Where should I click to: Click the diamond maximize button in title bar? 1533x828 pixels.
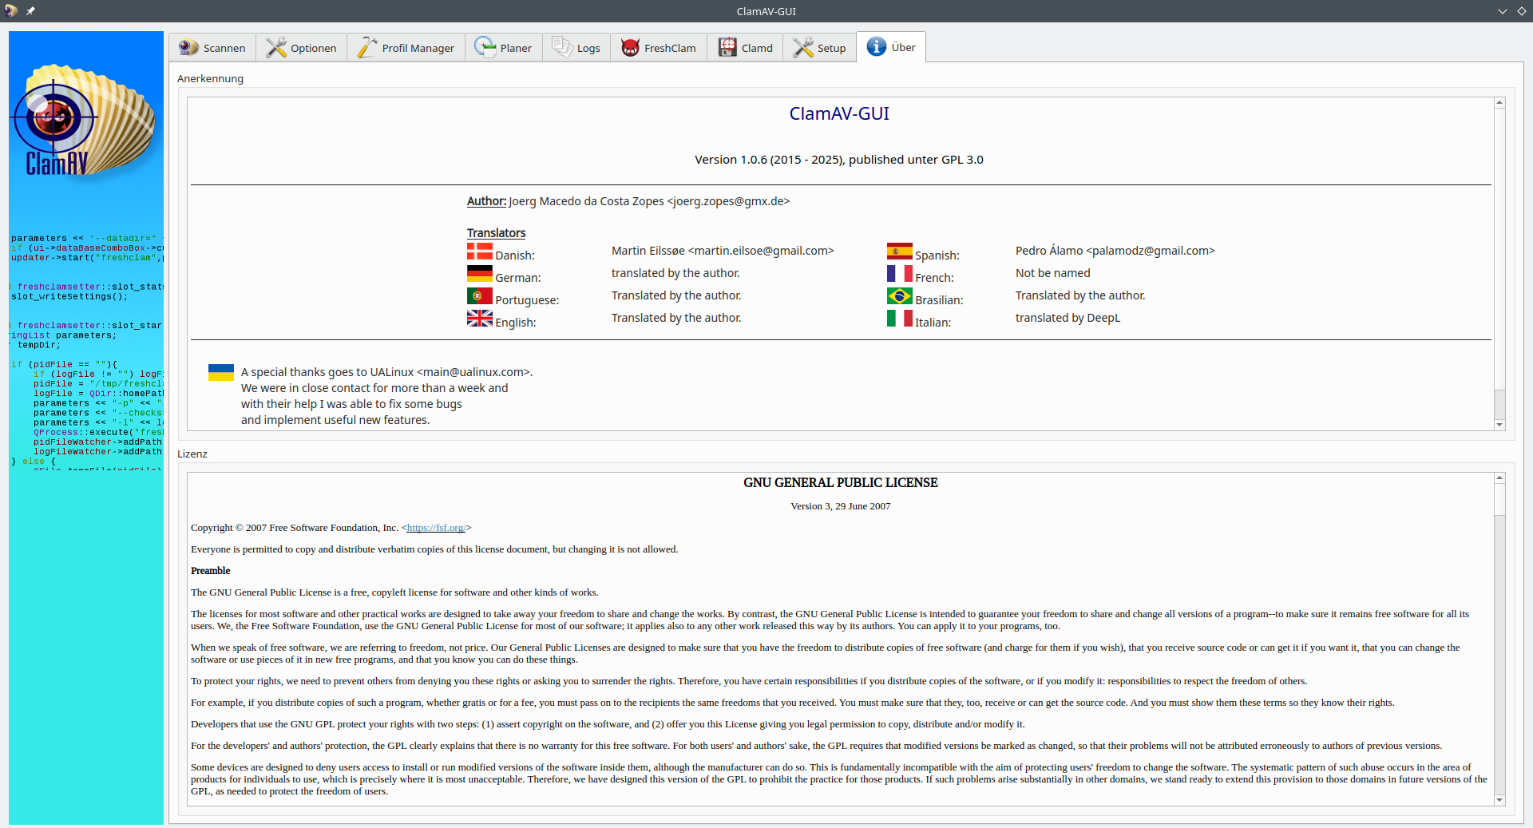1521,11
